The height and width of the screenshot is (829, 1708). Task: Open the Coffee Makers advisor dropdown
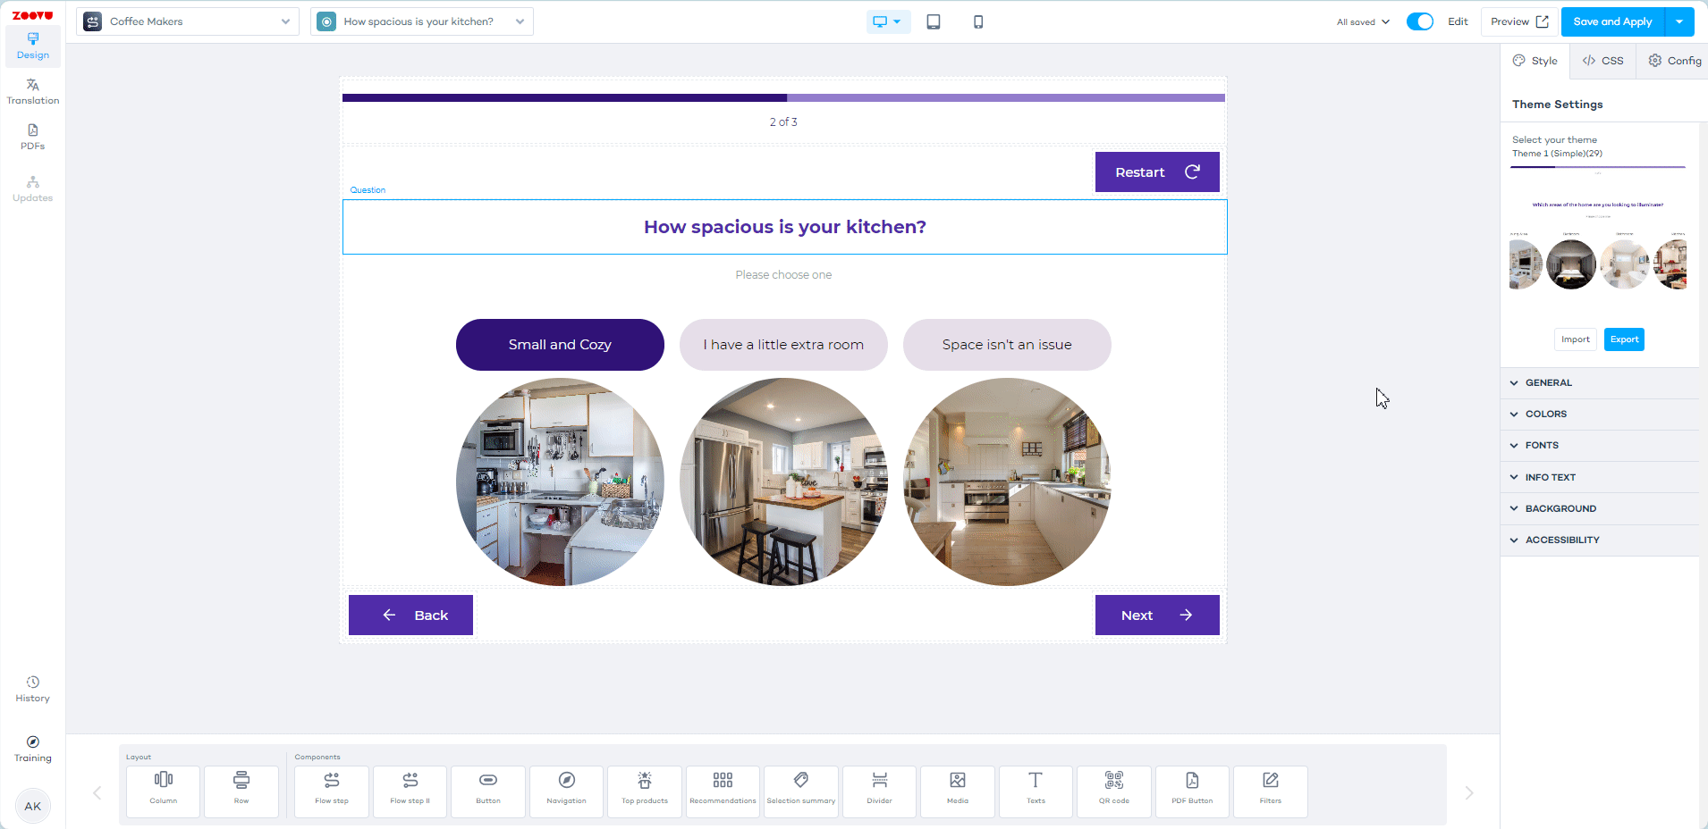point(188,21)
